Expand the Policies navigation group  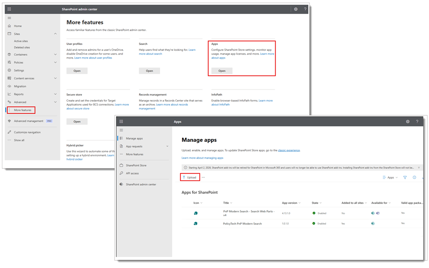55,62
